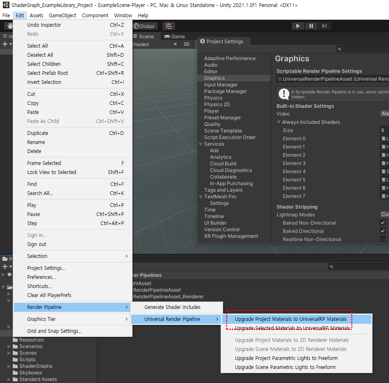Viewport: 389px width, 383px height.
Task: Expand the Standard Assets folder
Action: (x=9, y=379)
